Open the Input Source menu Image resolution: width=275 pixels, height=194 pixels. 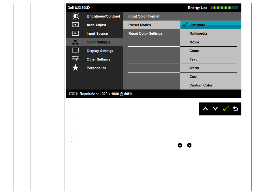tap(94, 33)
